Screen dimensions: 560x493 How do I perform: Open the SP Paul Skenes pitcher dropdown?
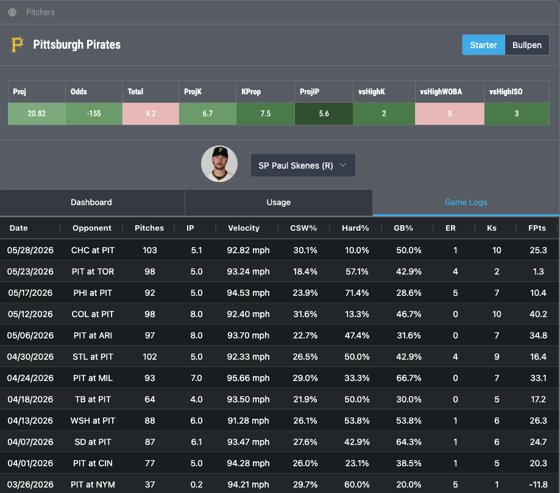(x=303, y=166)
